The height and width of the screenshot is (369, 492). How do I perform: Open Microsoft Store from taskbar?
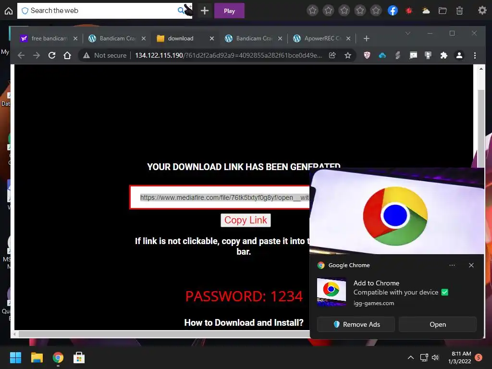coord(79,357)
